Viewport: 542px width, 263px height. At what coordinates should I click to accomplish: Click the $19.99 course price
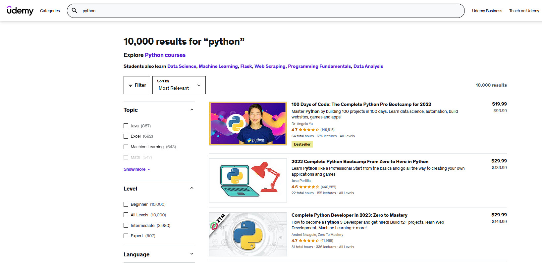499,104
